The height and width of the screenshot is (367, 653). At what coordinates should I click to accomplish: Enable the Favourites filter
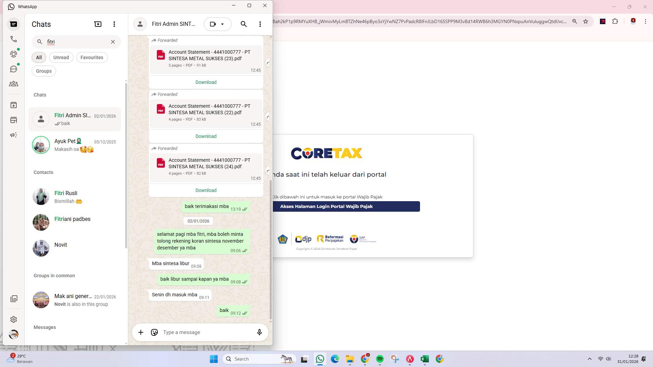point(91,57)
